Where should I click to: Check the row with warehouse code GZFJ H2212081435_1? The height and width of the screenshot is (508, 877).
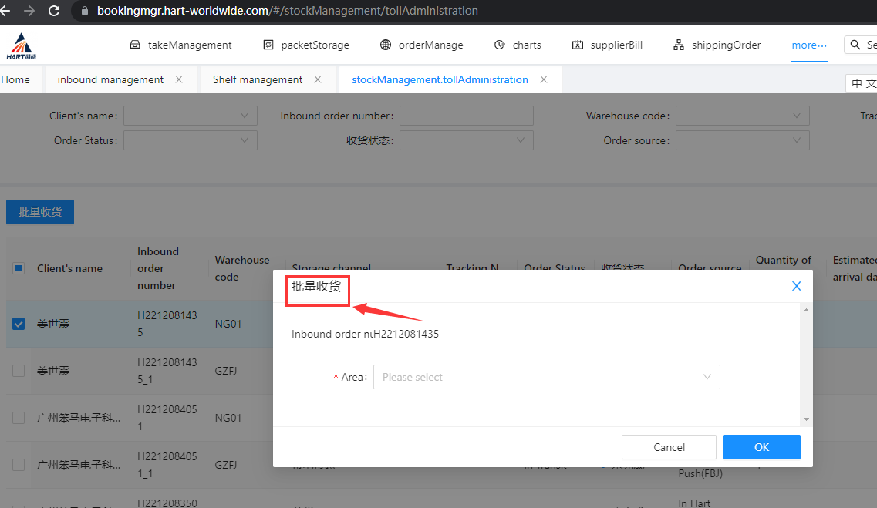point(19,371)
